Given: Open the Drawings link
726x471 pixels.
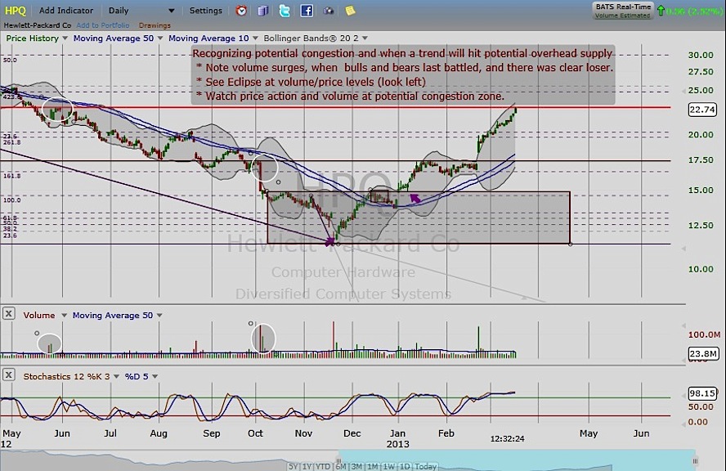Looking at the screenshot, I should (x=155, y=25).
